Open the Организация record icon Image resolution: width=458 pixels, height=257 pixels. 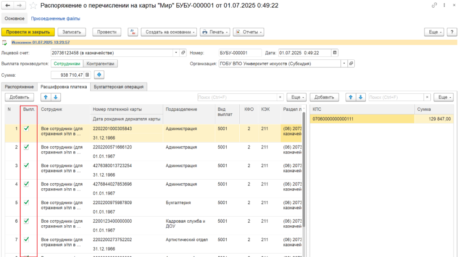(351, 63)
